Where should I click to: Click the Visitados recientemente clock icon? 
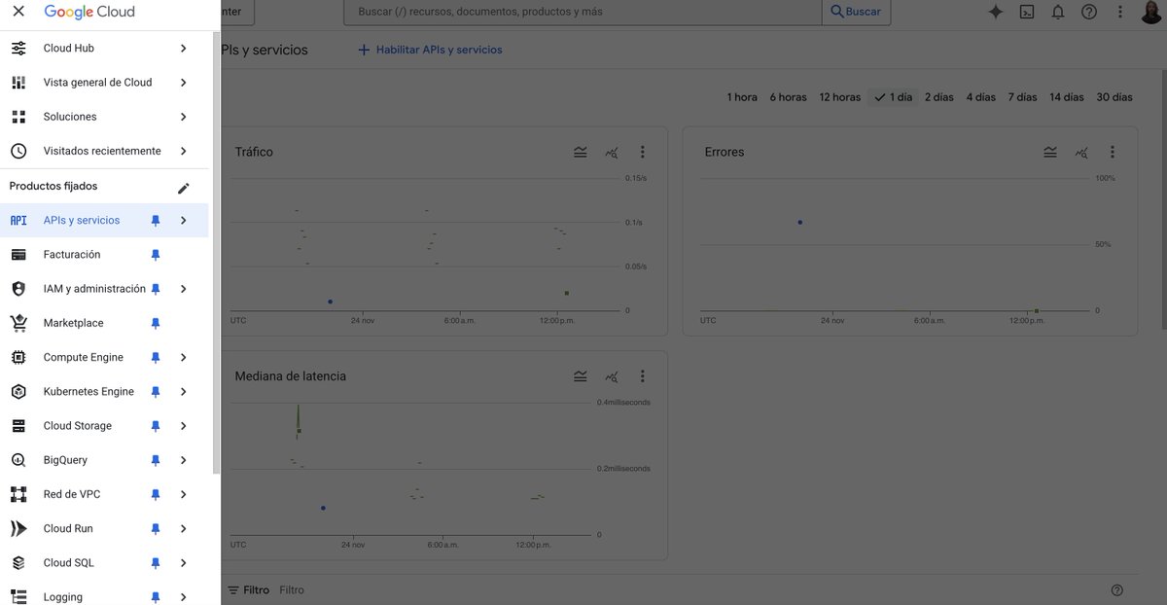(x=18, y=151)
